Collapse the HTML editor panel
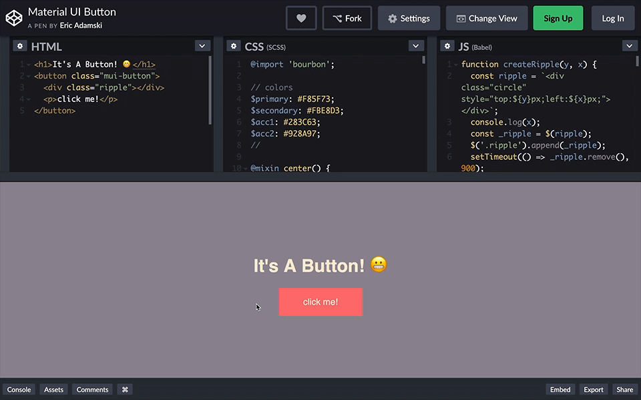This screenshot has width=641, height=400. click(x=202, y=46)
